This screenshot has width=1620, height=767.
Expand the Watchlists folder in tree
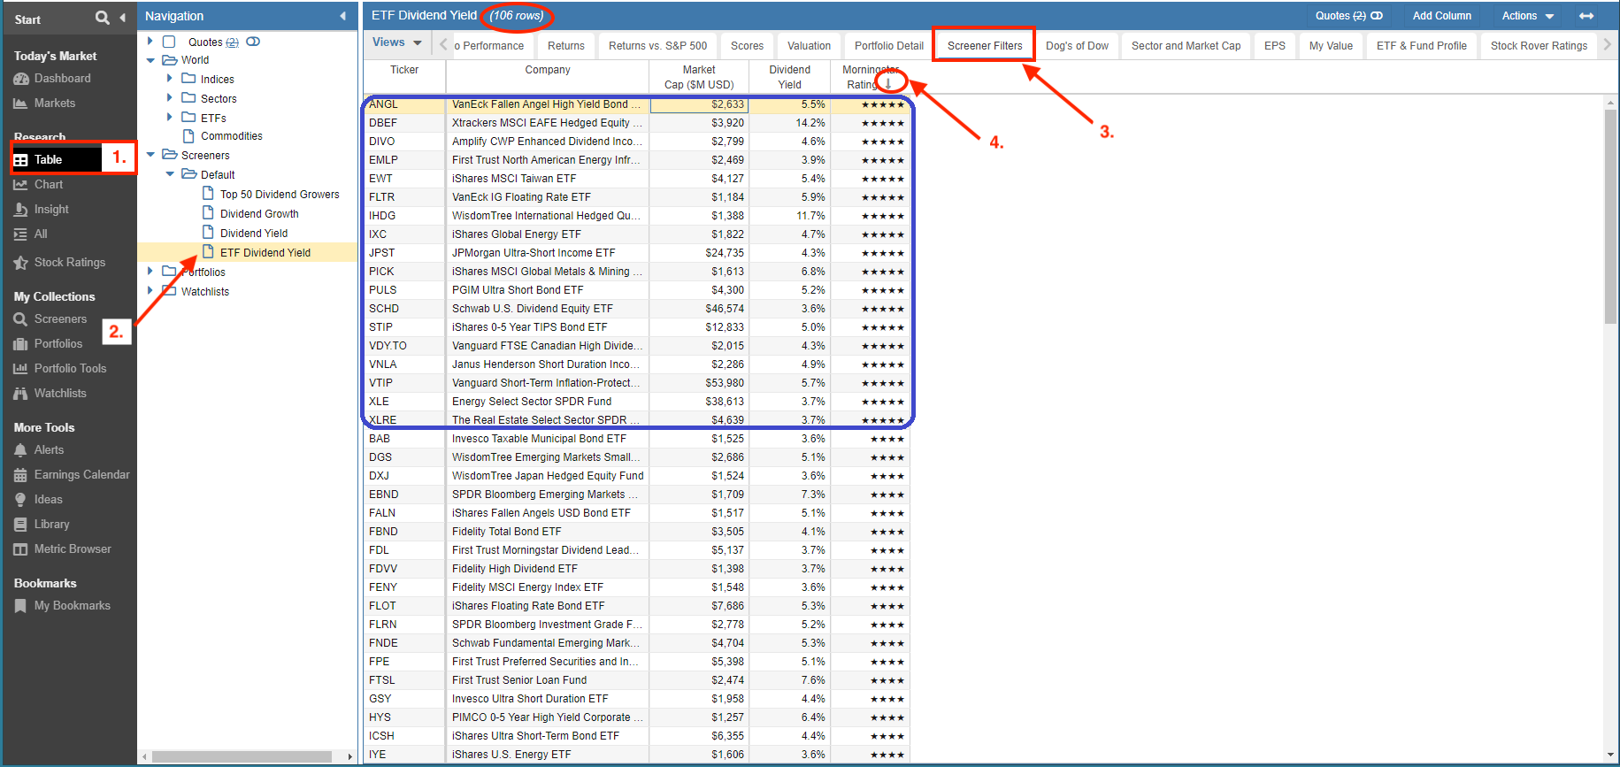[150, 291]
